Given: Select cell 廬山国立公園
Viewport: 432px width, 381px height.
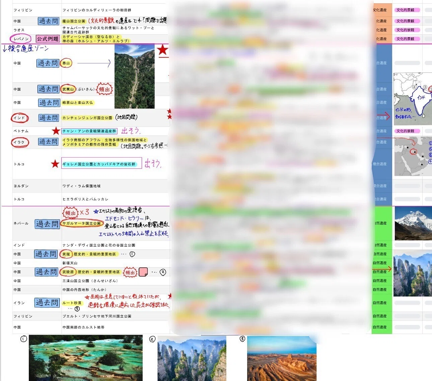Looking at the screenshot, I should (74, 21).
